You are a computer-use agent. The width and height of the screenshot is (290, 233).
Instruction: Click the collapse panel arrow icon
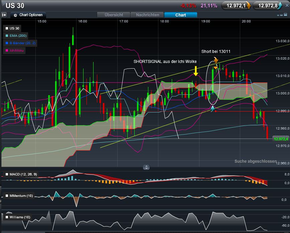tap(4, 15)
